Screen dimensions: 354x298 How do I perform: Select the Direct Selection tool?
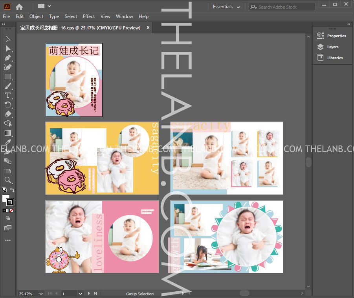[x=7, y=48]
